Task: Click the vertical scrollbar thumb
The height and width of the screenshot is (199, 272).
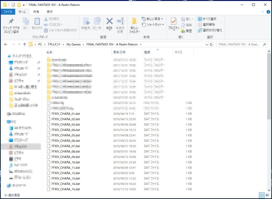Action: (269, 86)
